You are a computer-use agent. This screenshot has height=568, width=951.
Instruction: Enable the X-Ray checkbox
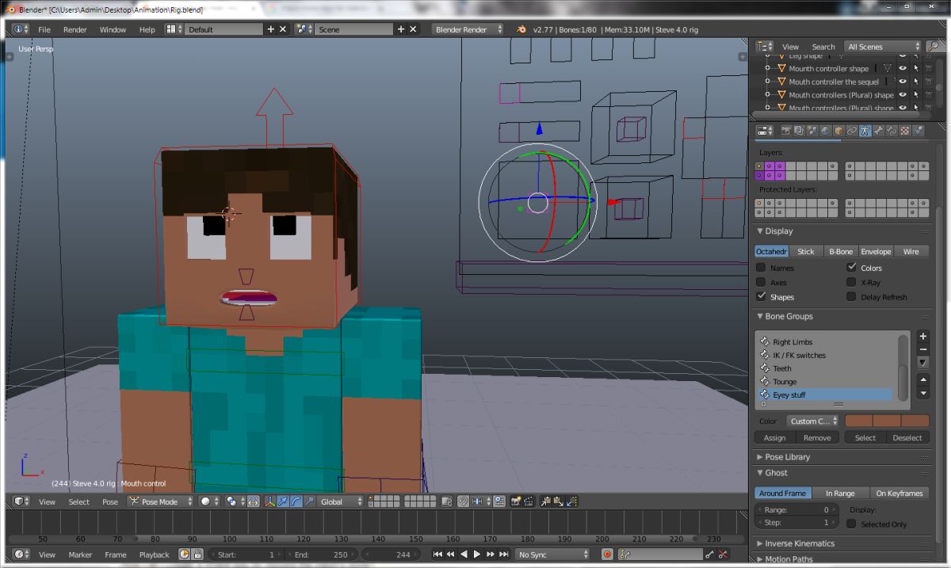click(x=851, y=282)
